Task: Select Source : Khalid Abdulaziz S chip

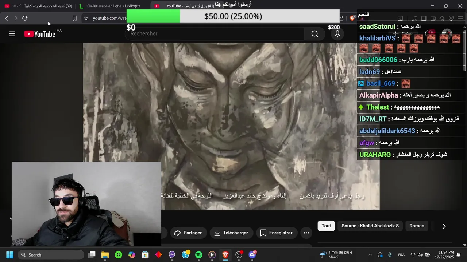Action: point(370,226)
